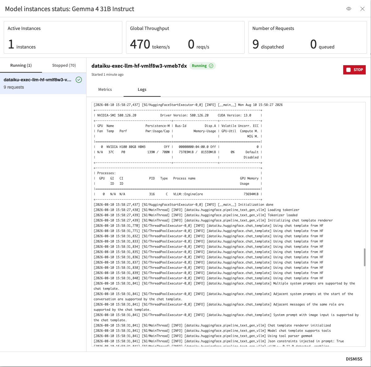Viewport: 371px width, 367px height.
Task: Open the Logs tab
Action: [x=142, y=90]
